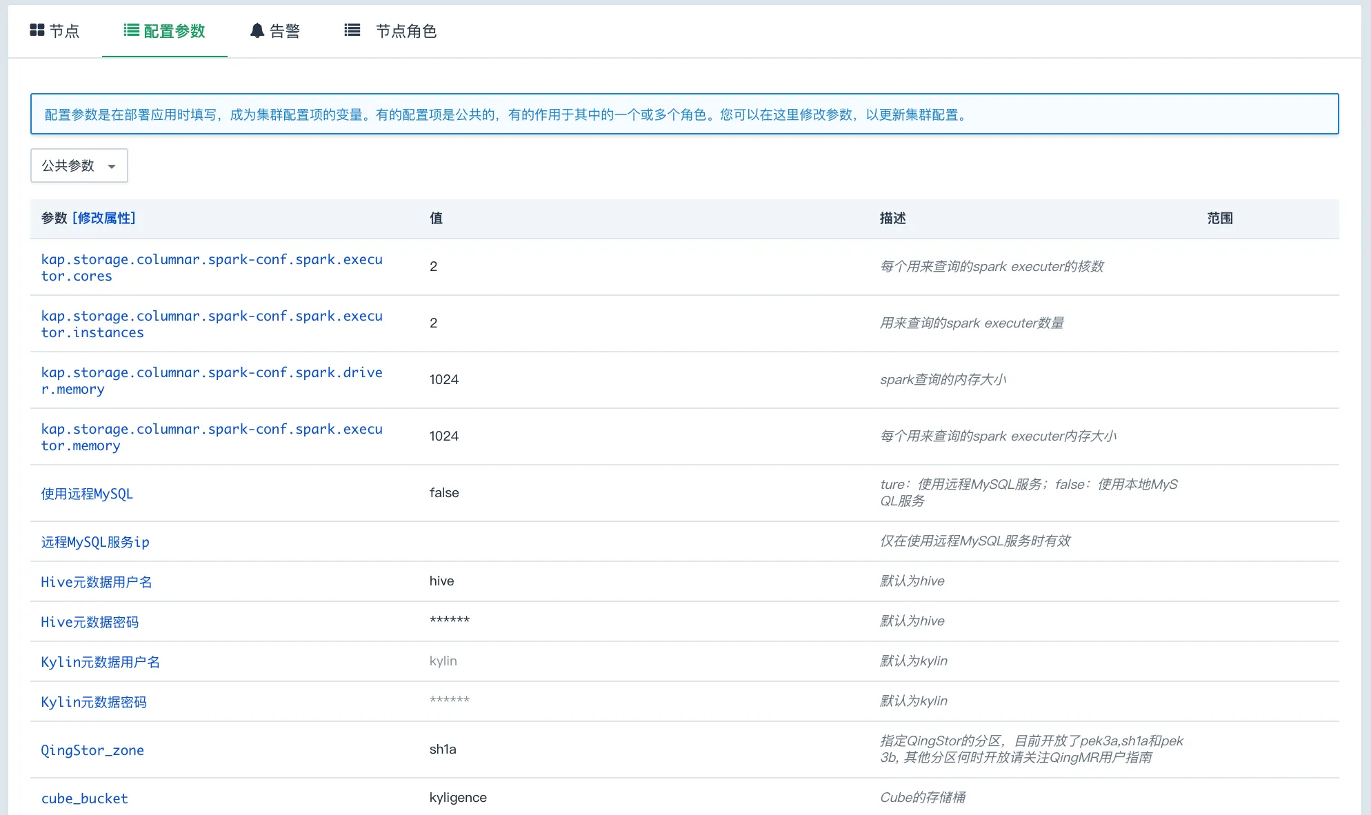The image size is (1371, 815).
Task: Click the 使用远程MySQL parameter
Action: [87, 494]
